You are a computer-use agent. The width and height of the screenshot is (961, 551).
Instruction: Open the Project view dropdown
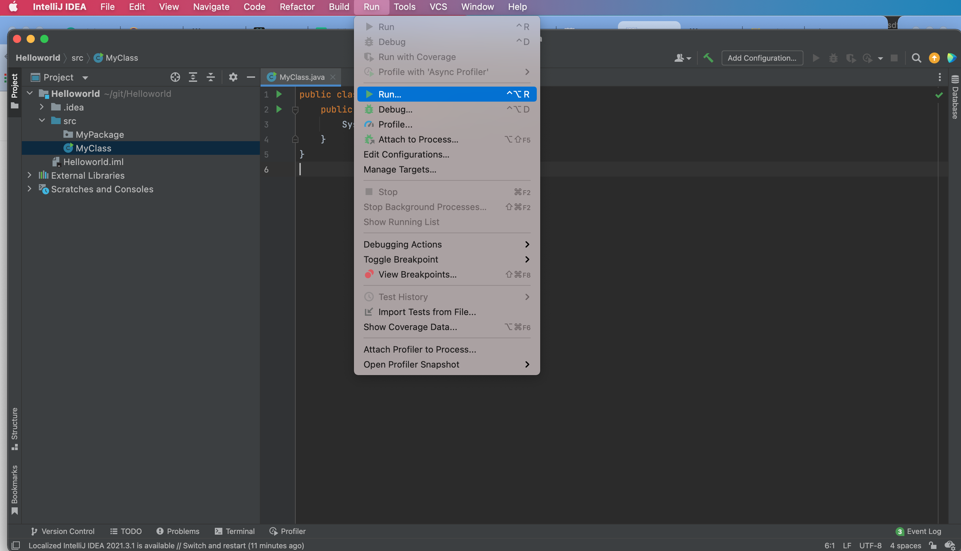click(x=85, y=78)
